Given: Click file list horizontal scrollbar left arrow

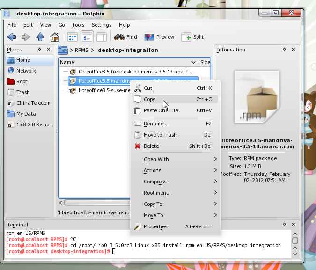Looking at the screenshot, I should (x=61, y=203).
